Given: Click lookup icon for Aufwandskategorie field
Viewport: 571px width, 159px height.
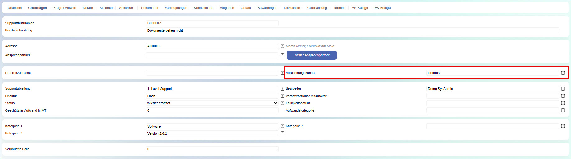Looking at the screenshot, I should (x=563, y=110).
